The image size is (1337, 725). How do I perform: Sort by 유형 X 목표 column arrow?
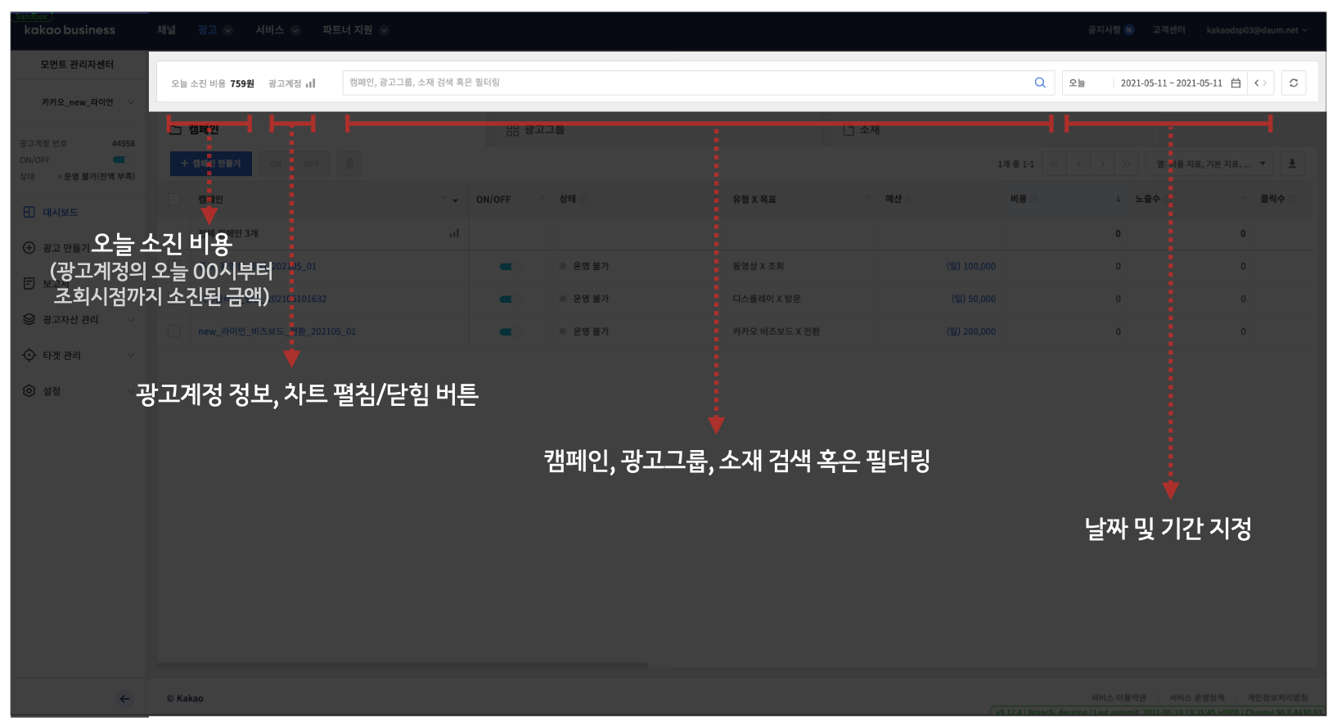coord(868,199)
